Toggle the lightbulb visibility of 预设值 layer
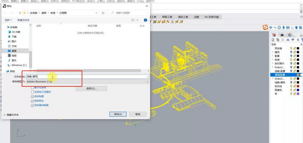The width and height of the screenshot is (303, 143). click(291, 48)
